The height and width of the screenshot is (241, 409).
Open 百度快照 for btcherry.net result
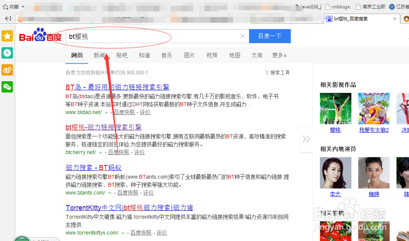(119, 153)
